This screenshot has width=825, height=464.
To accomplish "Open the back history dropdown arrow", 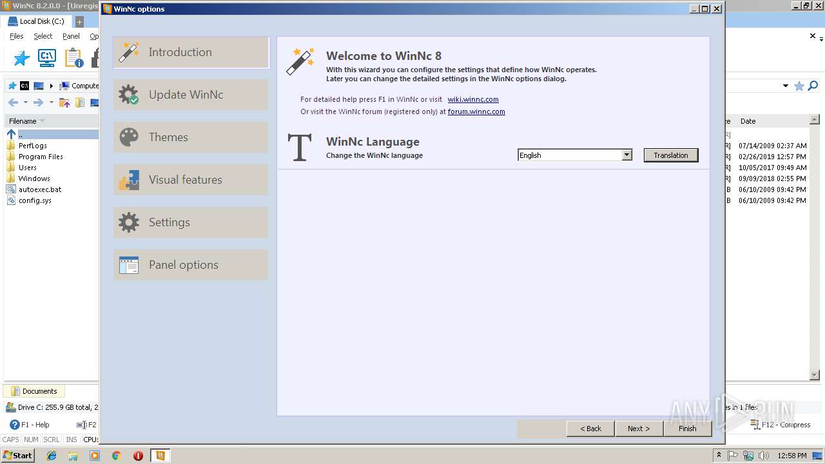I will pyautogui.click(x=26, y=102).
